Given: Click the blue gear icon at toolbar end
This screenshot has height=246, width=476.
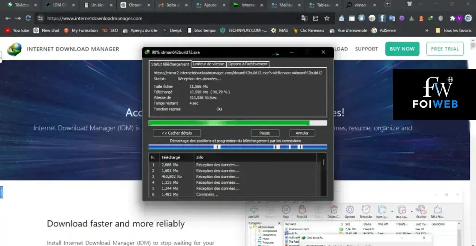Looking at the screenshot, I should coord(469,18).
